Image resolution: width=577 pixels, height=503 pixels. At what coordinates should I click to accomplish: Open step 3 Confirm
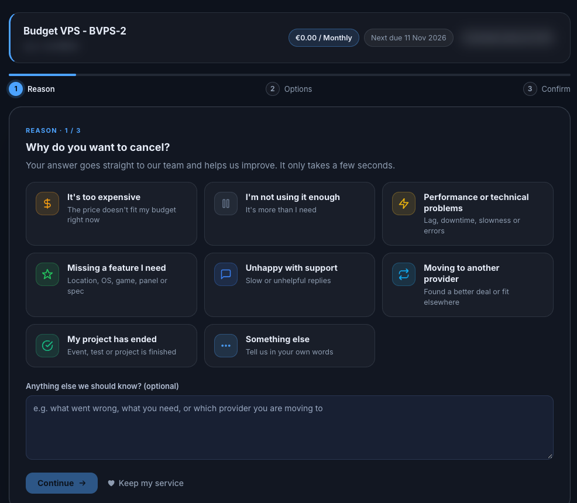pyautogui.click(x=547, y=89)
